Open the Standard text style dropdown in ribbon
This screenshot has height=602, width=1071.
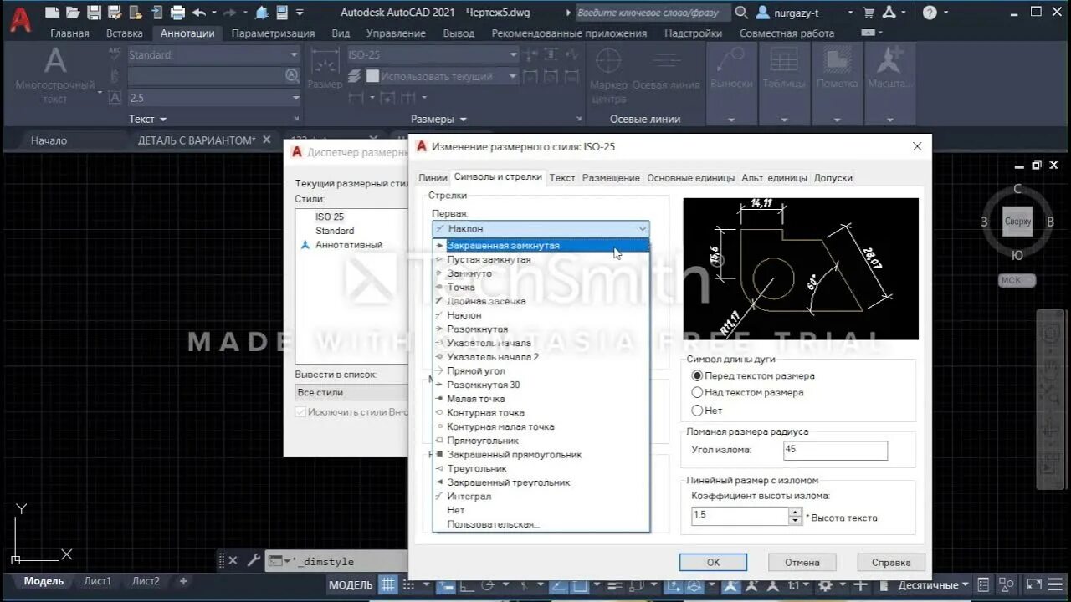pos(294,54)
